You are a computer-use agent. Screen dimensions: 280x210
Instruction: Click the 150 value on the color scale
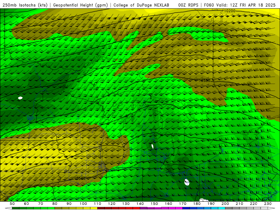[154, 204]
